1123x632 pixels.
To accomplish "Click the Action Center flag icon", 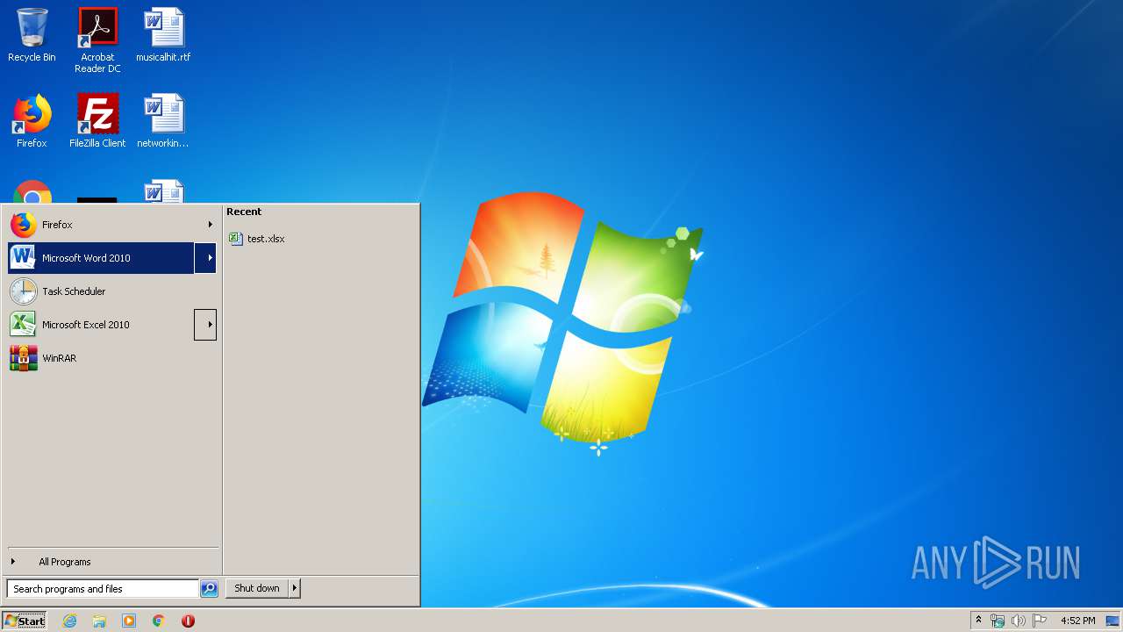I will tap(1040, 621).
